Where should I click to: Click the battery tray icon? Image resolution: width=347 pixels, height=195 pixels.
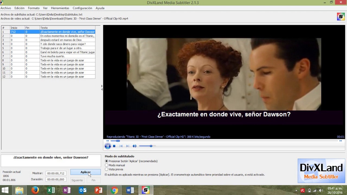pyautogui.click(x=310, y=191)
